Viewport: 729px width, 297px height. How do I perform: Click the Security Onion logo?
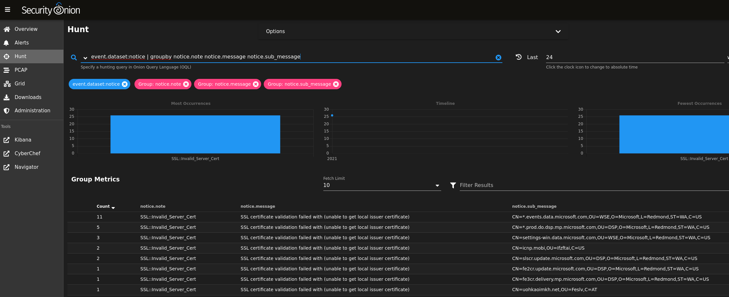pos(51,9)
